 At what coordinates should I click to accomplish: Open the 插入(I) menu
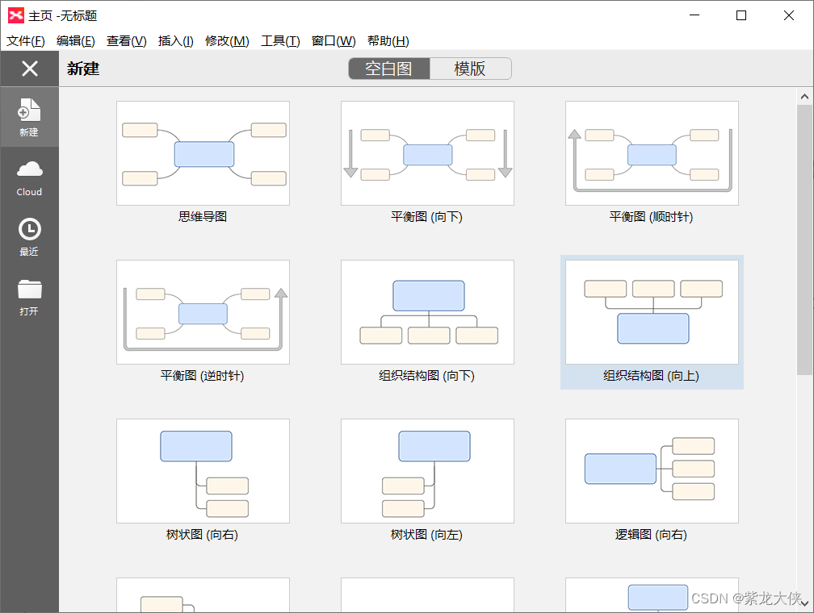click(176, 41)
